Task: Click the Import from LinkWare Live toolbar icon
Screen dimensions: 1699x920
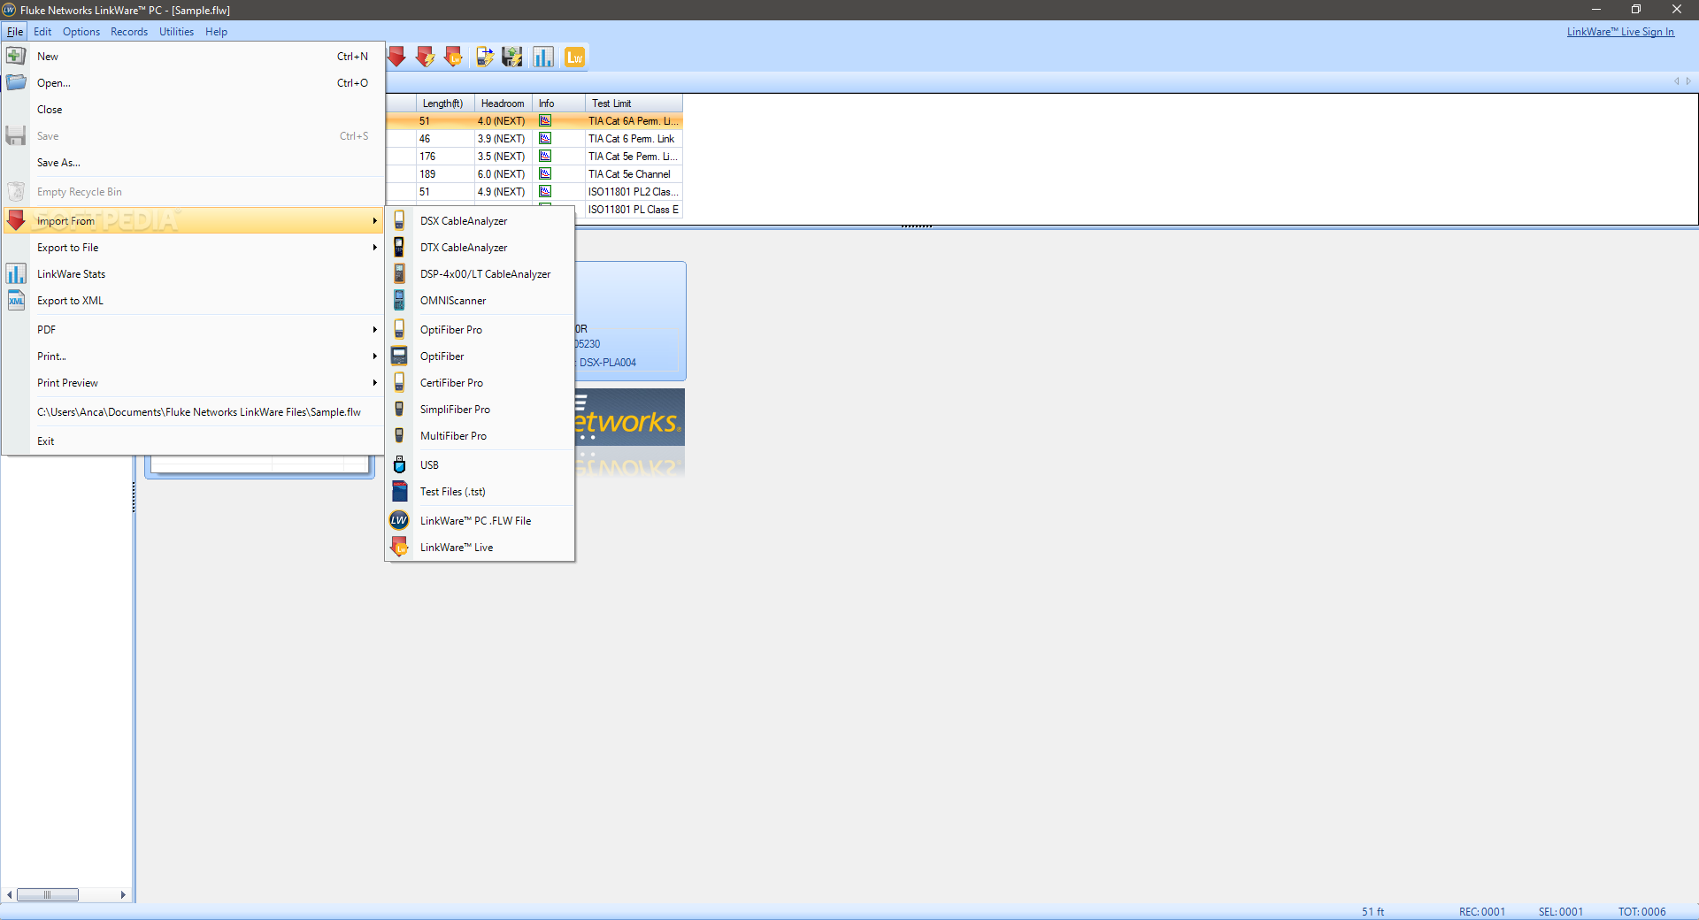Action: click(454, 57)
